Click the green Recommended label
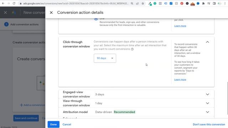 (x=124, y=112)
